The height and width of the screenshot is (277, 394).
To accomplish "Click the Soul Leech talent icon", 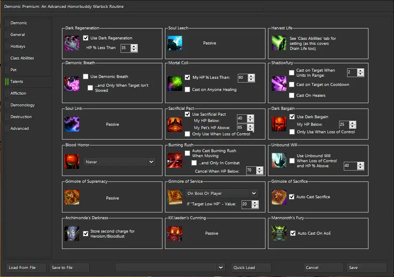I will coord(175,43).
